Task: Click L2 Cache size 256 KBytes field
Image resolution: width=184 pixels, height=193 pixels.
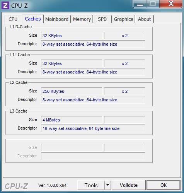Action: (x=72, y=91)
